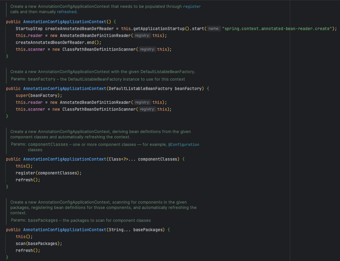This screenshot has width=340, height=261.
Task: Click the register hyperlink in the top documentation
Action: pyautogui.click(x=192, y=6)
